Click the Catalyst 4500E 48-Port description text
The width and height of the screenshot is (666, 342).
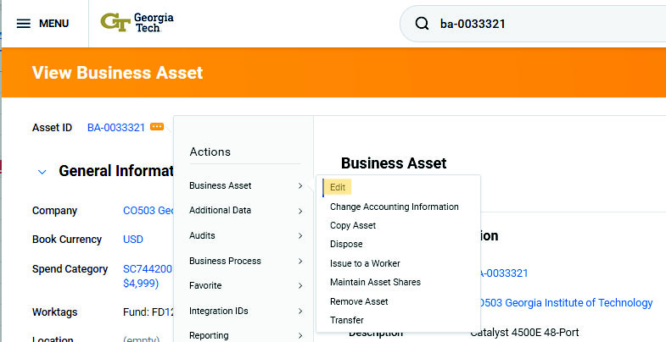524,332
